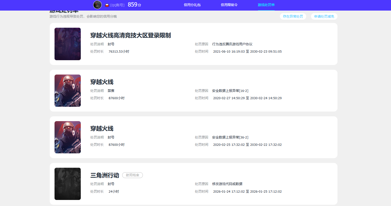
Task: Open the 信用限制令 tab
Action: 229,5
